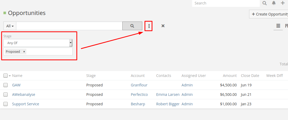
Task: Click into the opportunities text filter field
Action: 69,26
